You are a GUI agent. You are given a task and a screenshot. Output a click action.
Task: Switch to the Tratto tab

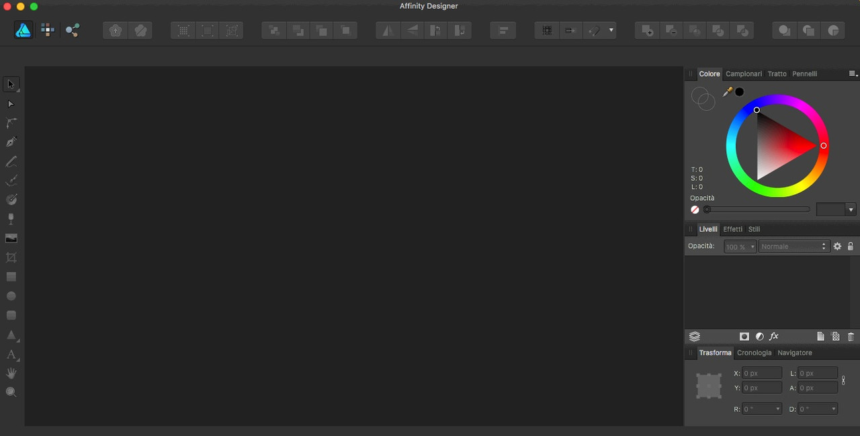point(777,74)
